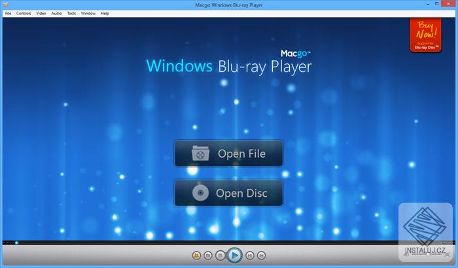Screen dimensions: 458x268
Task: Skip to next chapter using control bar
Action: point(262,256)
